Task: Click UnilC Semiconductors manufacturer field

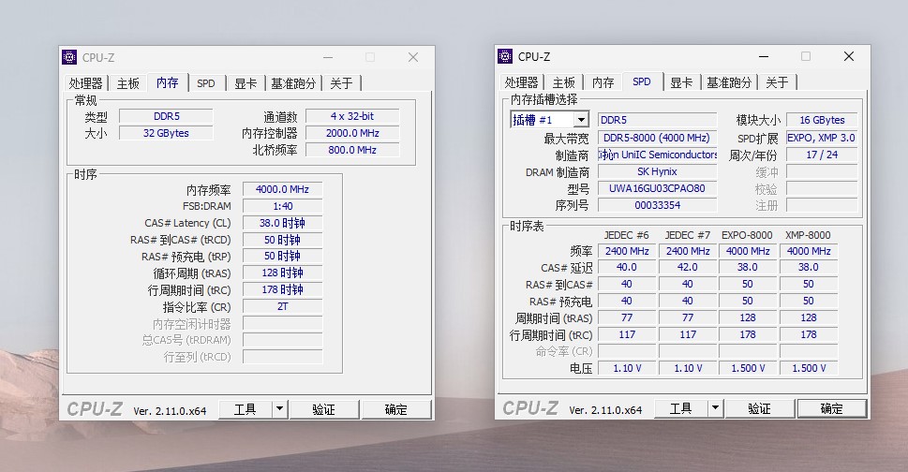Action: click(657, 155)
